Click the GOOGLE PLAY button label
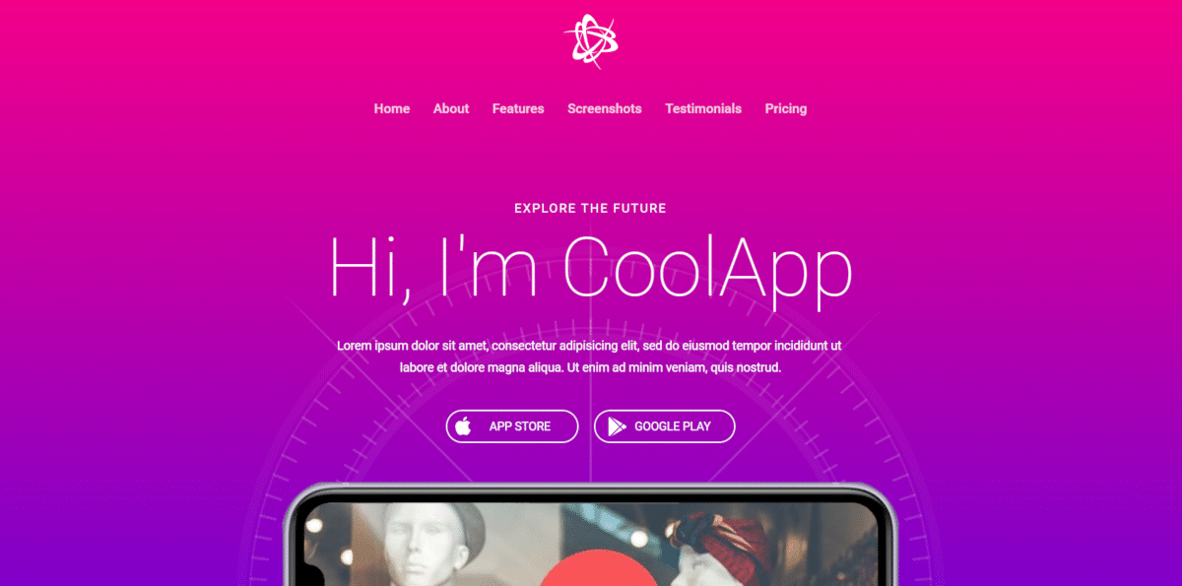Image resolution: width=1182 pixels, height=586 pixels. click(673, 426)
